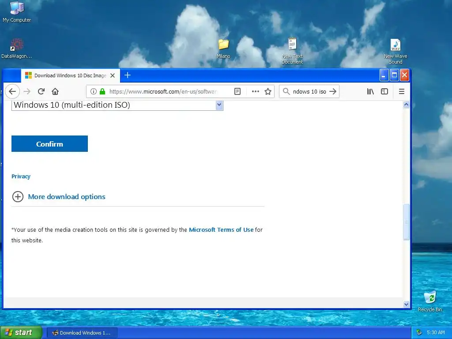This screenshot has width=452, height=339.
Task: Click the Download Windows taskbar button
Action: (82, 333)
